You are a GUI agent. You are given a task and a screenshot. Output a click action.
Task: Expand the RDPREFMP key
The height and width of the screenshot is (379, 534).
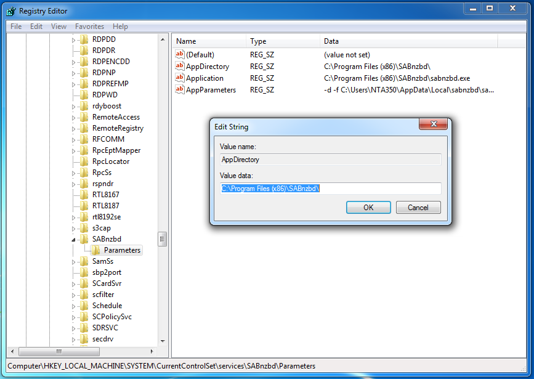coord(73,84)
